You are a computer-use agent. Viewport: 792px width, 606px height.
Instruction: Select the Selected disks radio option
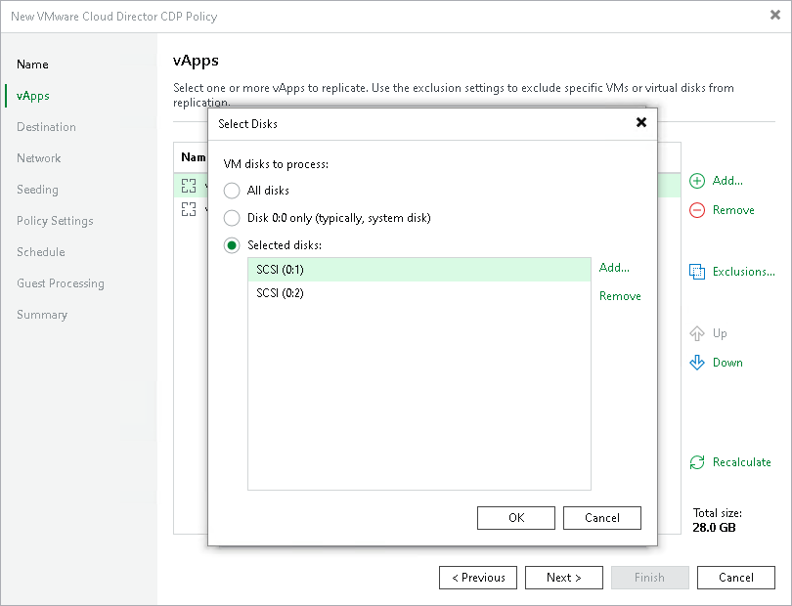pos(232,245)
